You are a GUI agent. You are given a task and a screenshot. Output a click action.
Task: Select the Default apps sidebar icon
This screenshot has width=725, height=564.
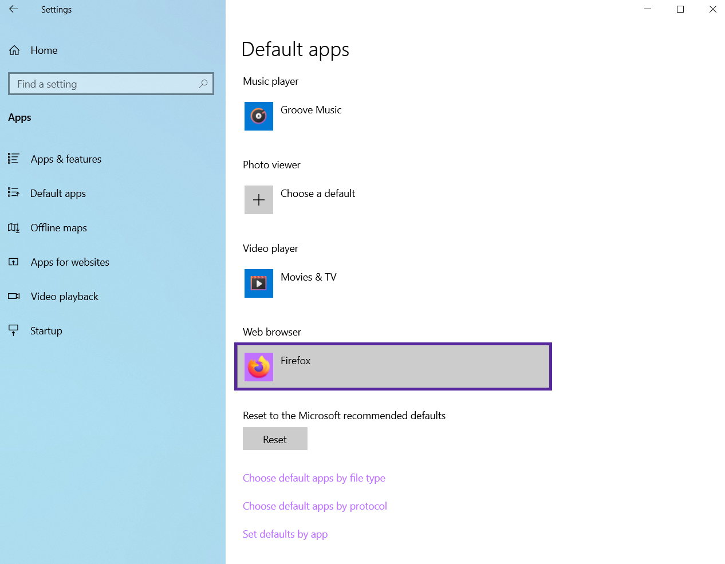pyautogui.click(x=14, y=193)
